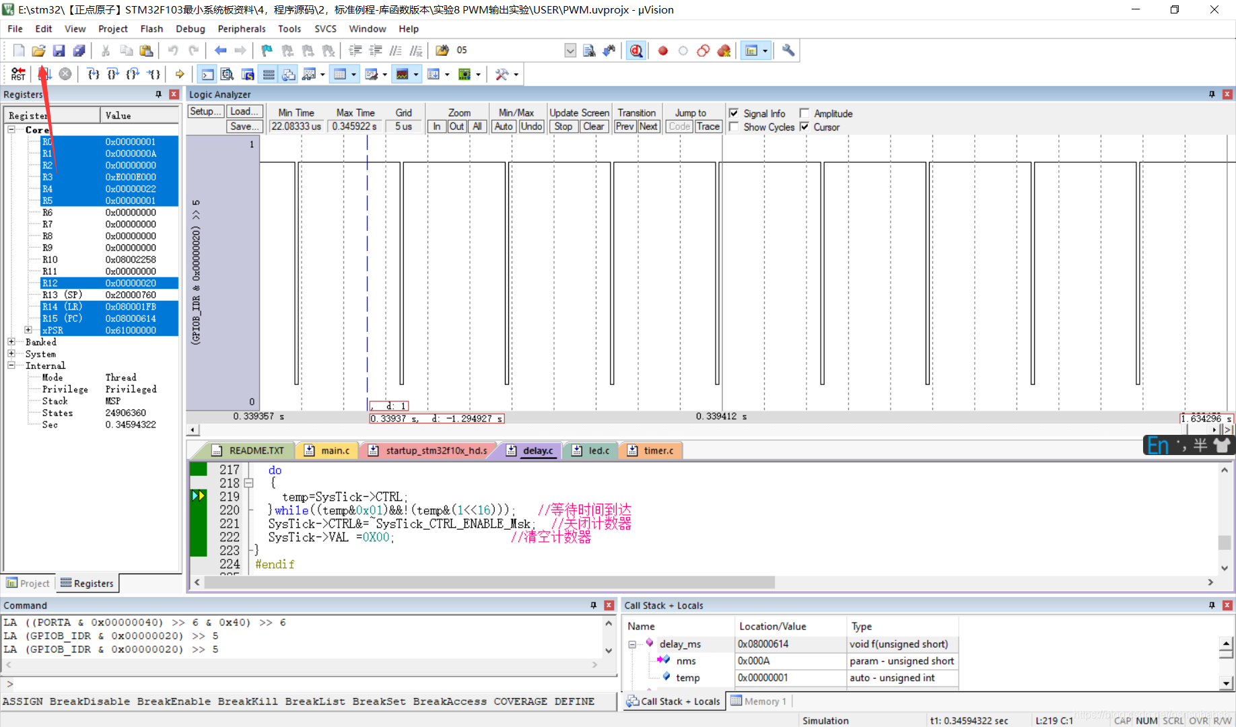Screen dimensions: 1236x727
Task: Click the Stop update screen button
Action: click(x=563, y=126)
